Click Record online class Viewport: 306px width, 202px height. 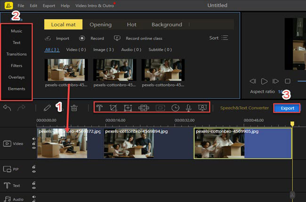(x=138, y=39)
